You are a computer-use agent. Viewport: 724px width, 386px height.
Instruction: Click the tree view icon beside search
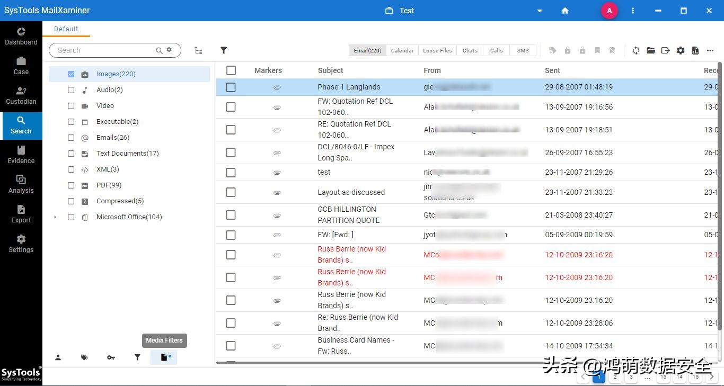[x=198, y=50]
